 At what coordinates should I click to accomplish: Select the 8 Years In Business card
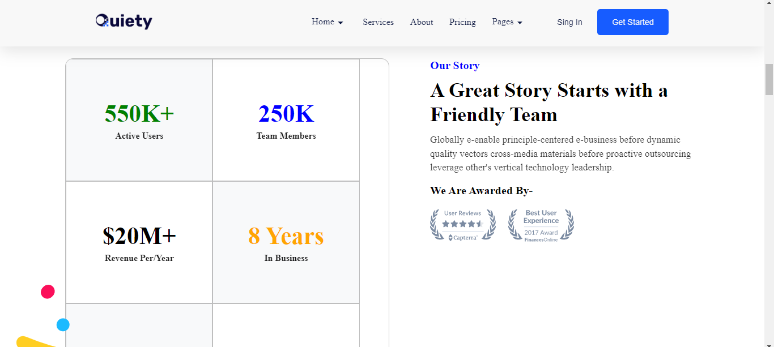click(286, 242)
